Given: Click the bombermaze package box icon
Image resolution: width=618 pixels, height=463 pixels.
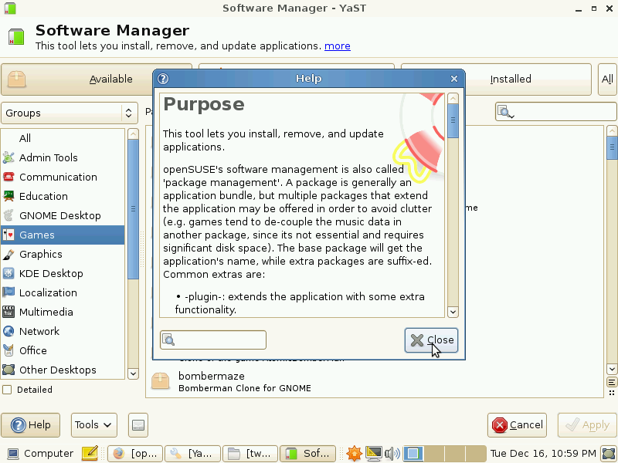Looking at the screenshot, I should tap(161, 381).
